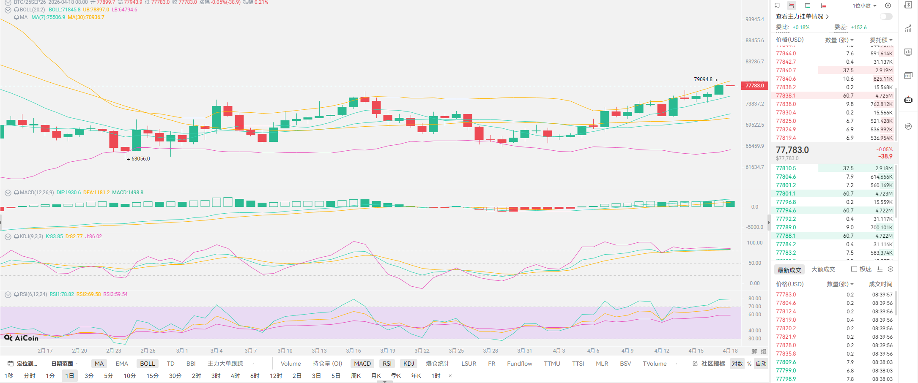Viewport: 918px width, 383px height.
Task: Open the 1位小数 precision dropdown
Action: tap(864, 6)
